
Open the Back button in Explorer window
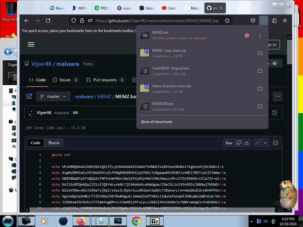tap(8, 52)
